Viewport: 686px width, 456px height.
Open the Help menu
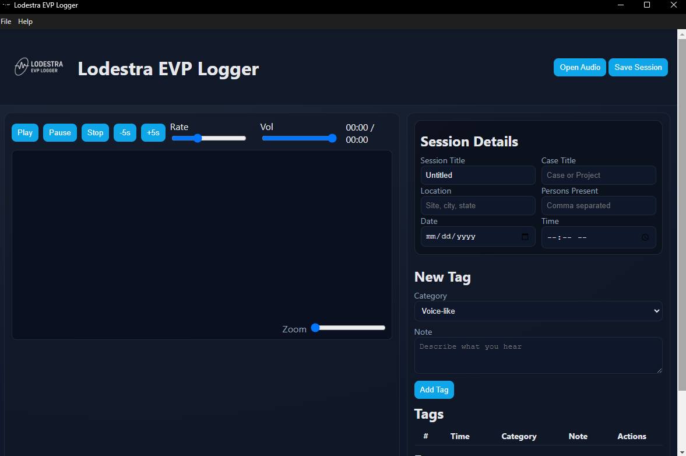25,22
